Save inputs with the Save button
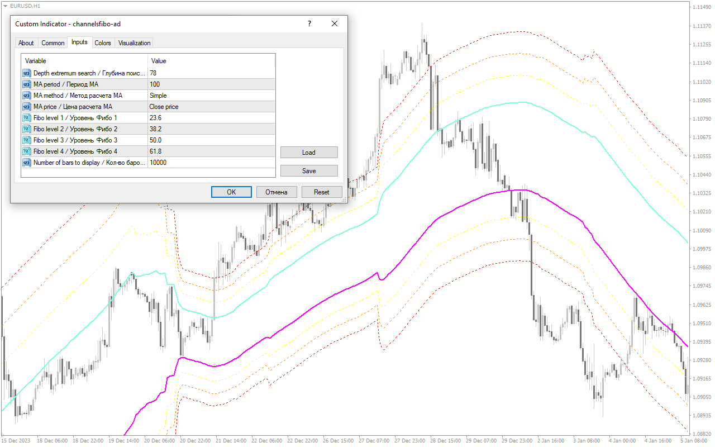Viewport: 715px width, 447px height. [309, 170]
